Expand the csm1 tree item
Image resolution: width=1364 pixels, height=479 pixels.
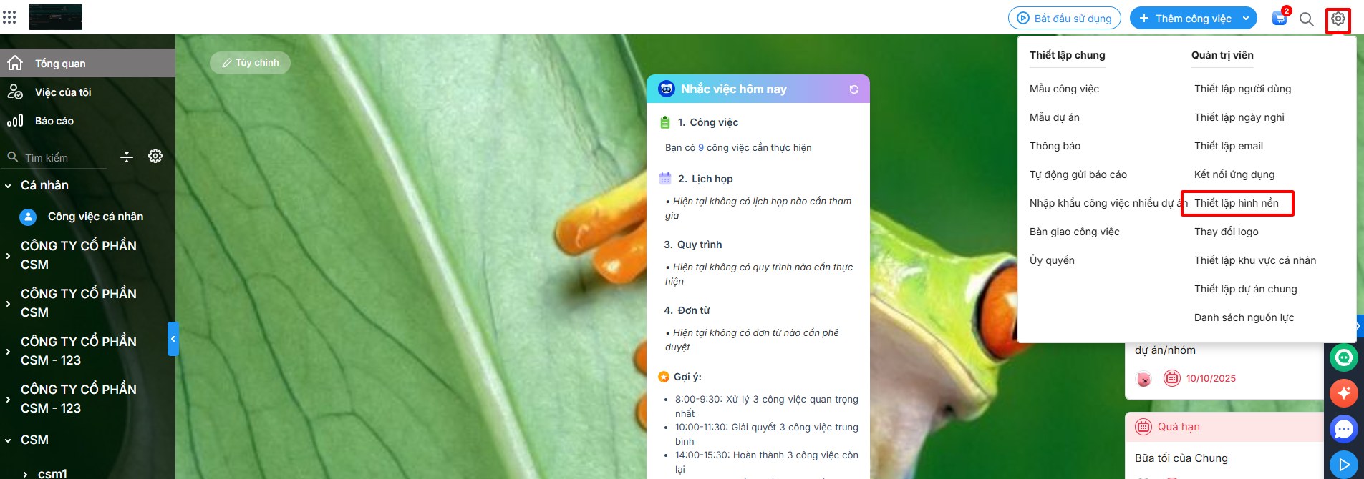point(26,474)
